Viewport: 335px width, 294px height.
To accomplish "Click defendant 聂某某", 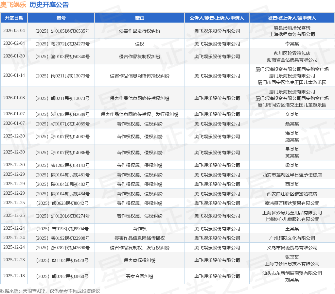I will 292,124.
